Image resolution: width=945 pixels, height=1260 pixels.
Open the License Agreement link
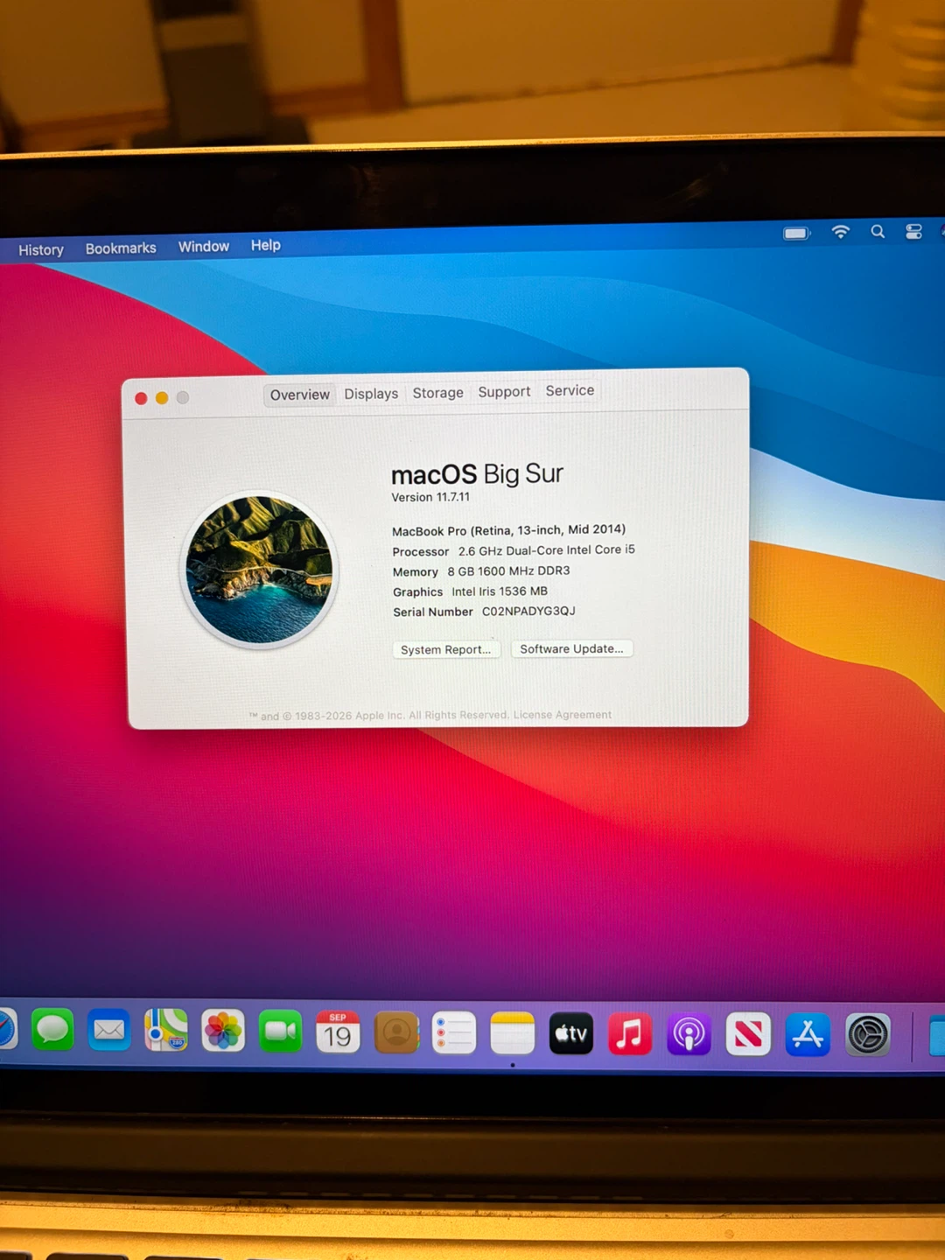tap(563, 715)
